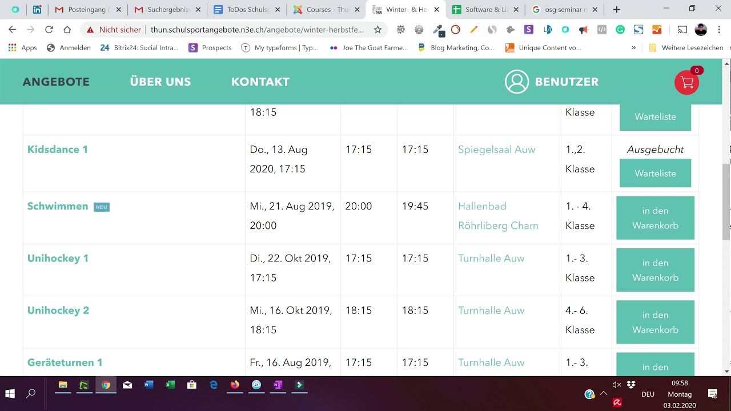Reload the page with the refresh icon
The image size is (731, 411).
tap(49, 30)
